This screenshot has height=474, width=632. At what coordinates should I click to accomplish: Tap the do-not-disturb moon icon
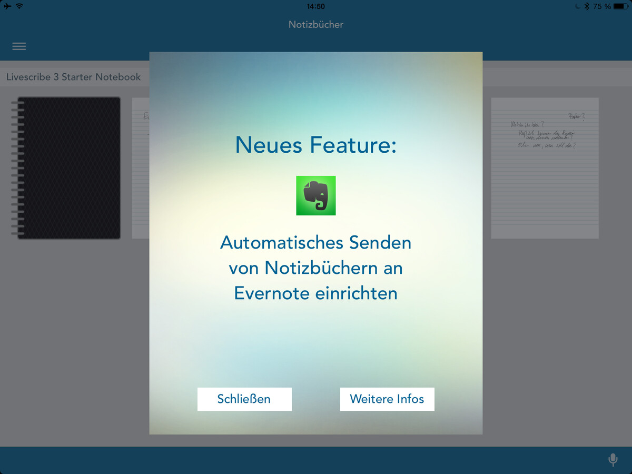[578, 6]
